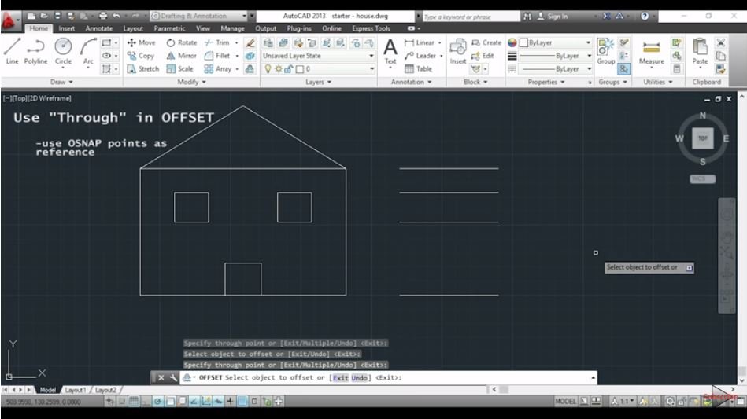747x419 pixels.
Task: Click the Copy tool
Action: point(141,56)
